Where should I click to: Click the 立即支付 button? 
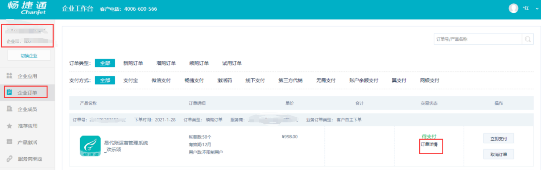coord(498,138)
